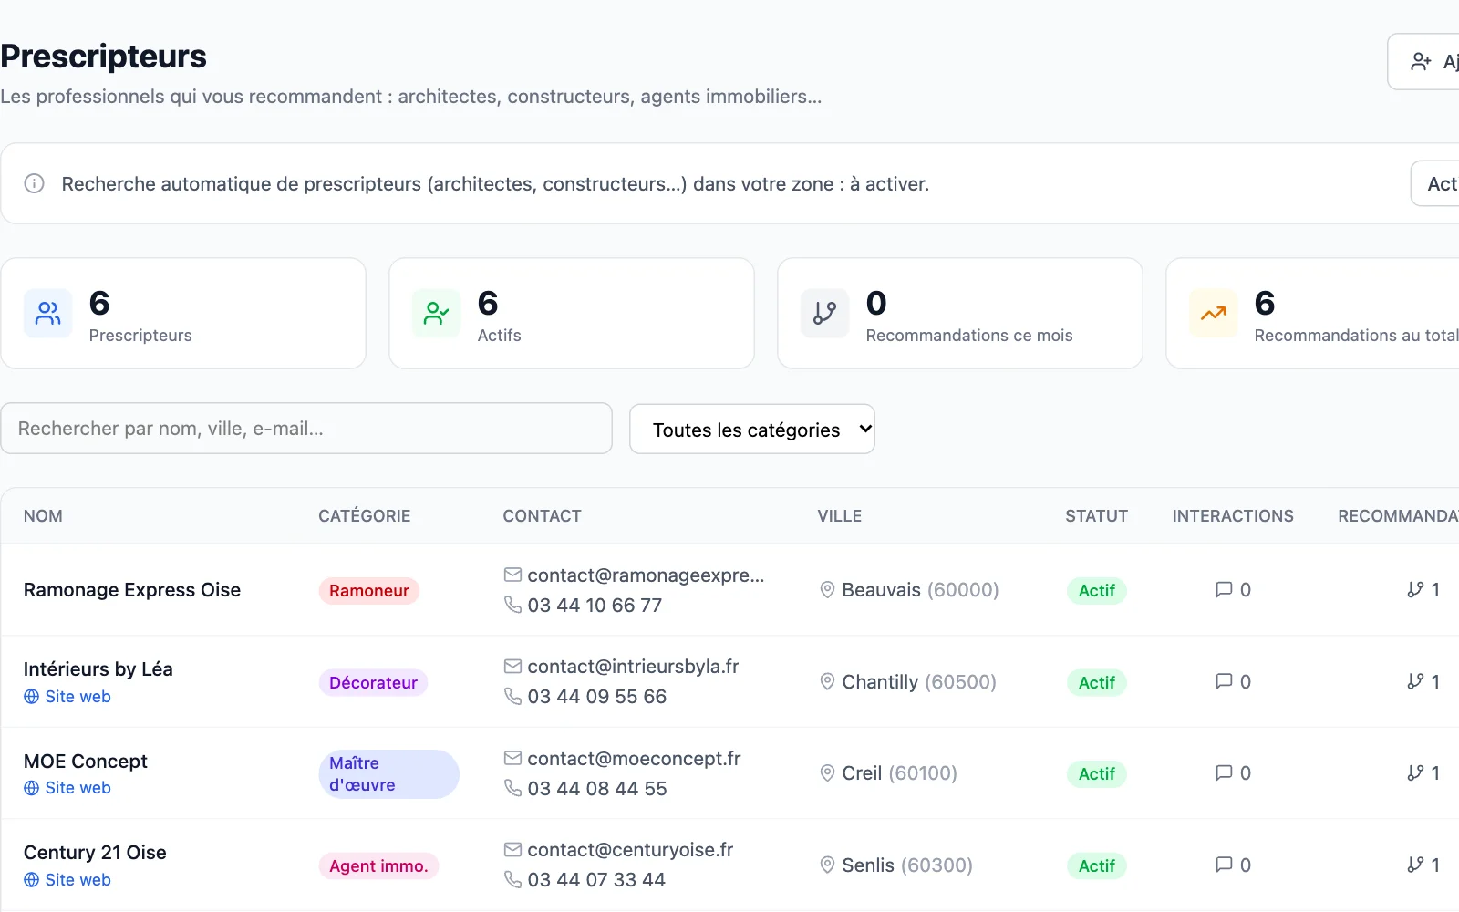
Task: Click the Recommandations ce mois branch icon
Action: click(824, 314)
